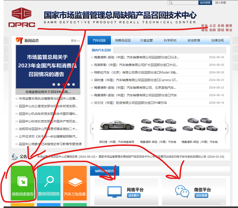238x208 pixels.
Task: Select the first news carousel dot
Action: pyautogui.click(x=54, y=84)
